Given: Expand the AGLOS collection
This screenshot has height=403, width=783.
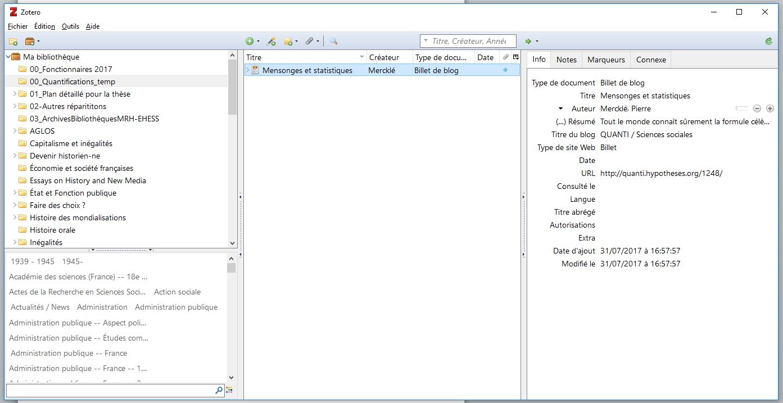Looking at the screenshot, I should click(15, 131).
